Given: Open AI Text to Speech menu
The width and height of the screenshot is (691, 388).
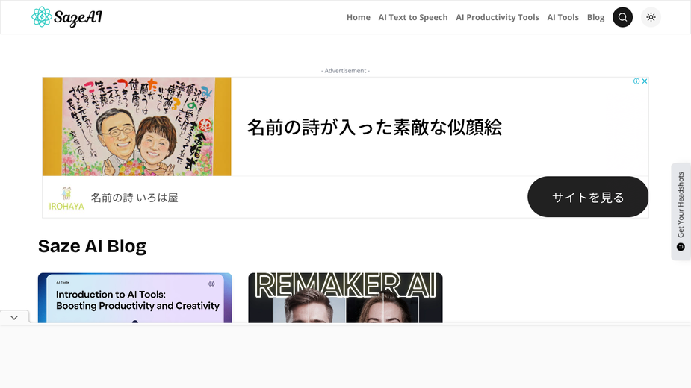Looking at the screenshot, I should [413, 17].
